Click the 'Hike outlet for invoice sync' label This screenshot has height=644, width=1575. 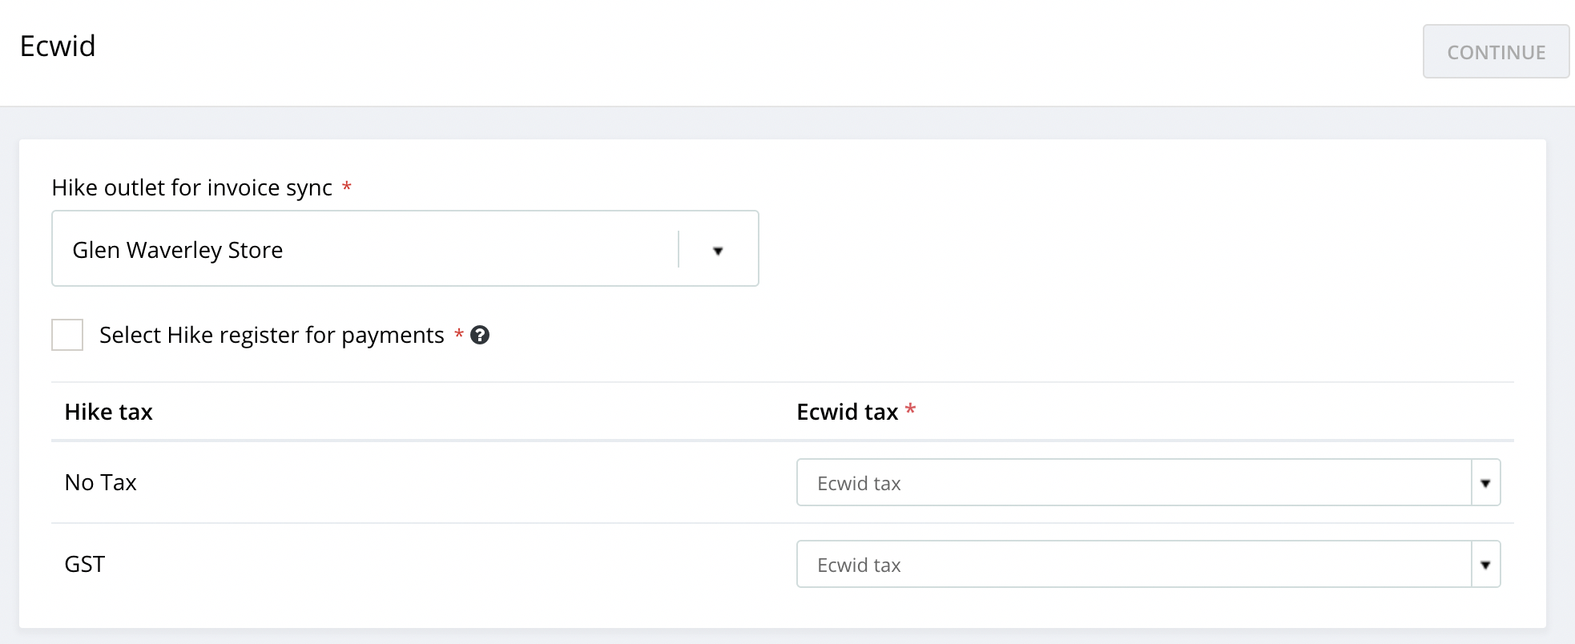(192, 187)
